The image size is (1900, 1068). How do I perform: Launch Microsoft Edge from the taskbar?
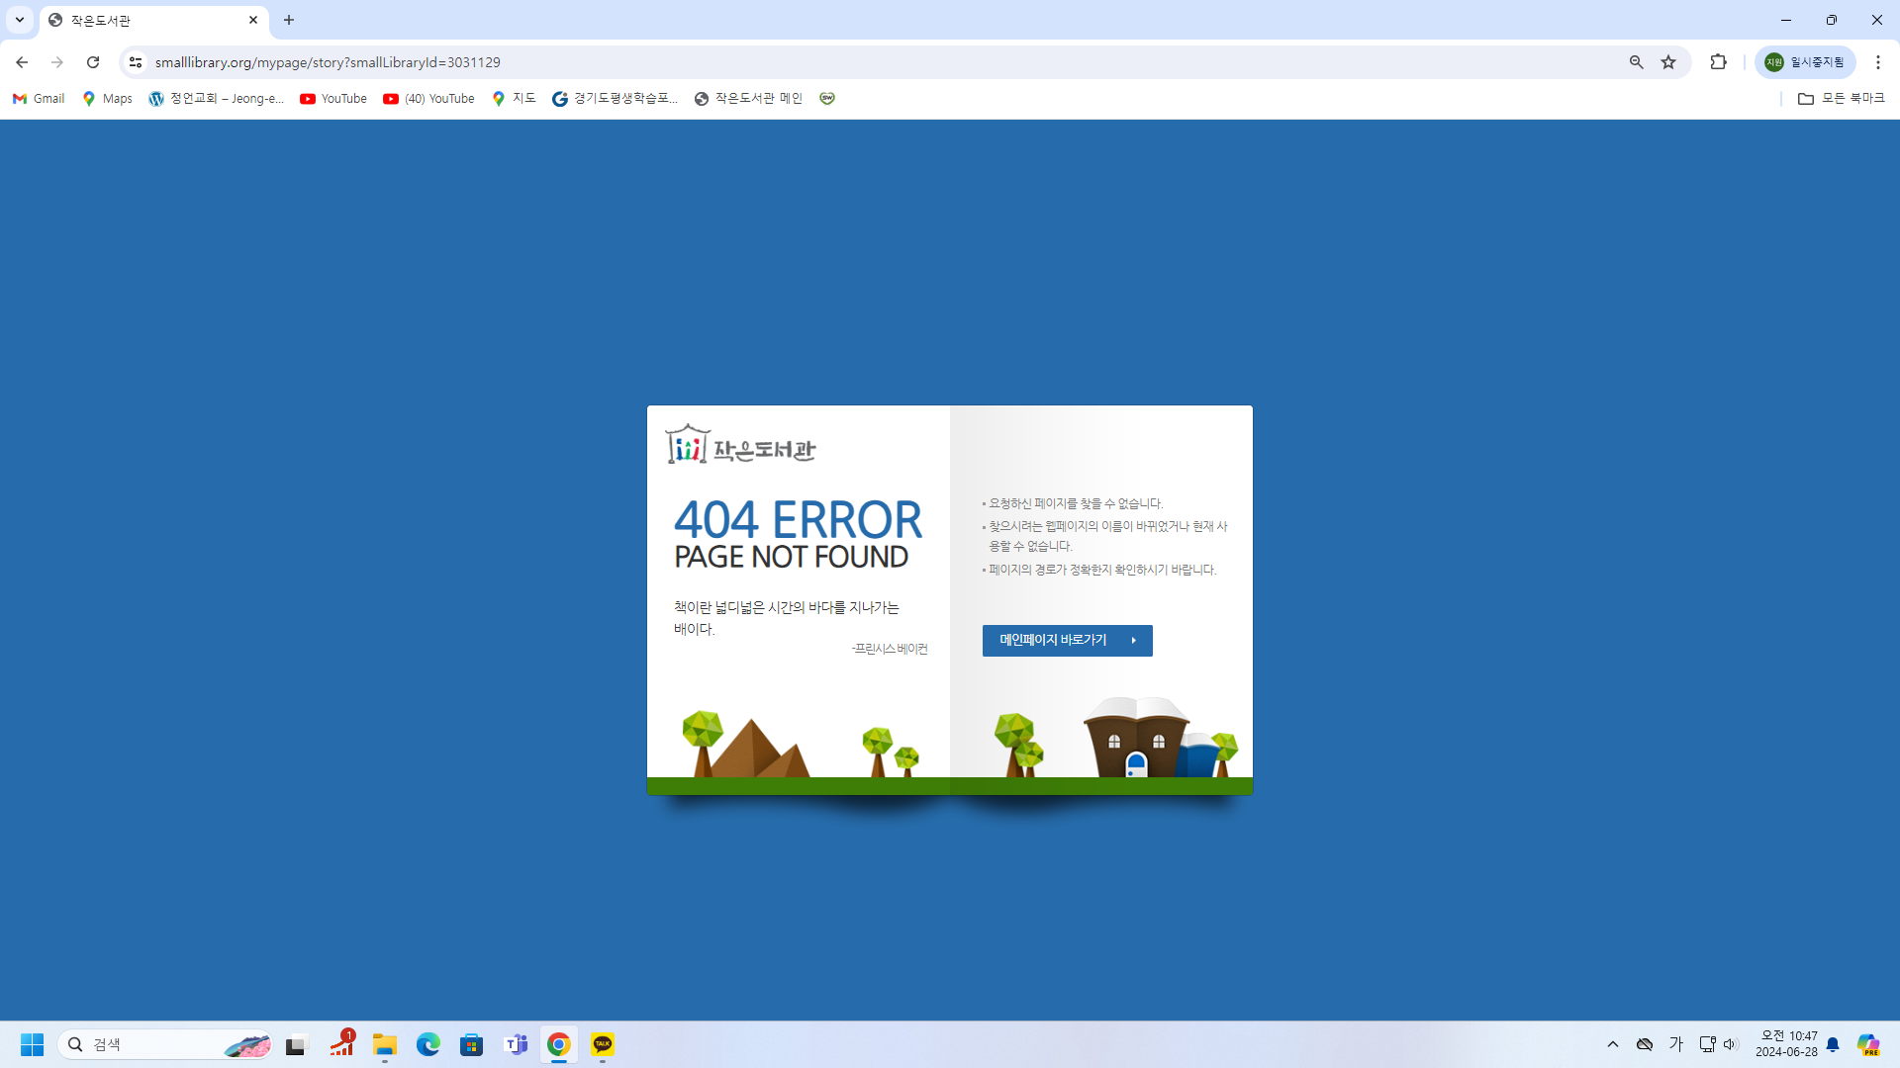tap(428, 1044)
